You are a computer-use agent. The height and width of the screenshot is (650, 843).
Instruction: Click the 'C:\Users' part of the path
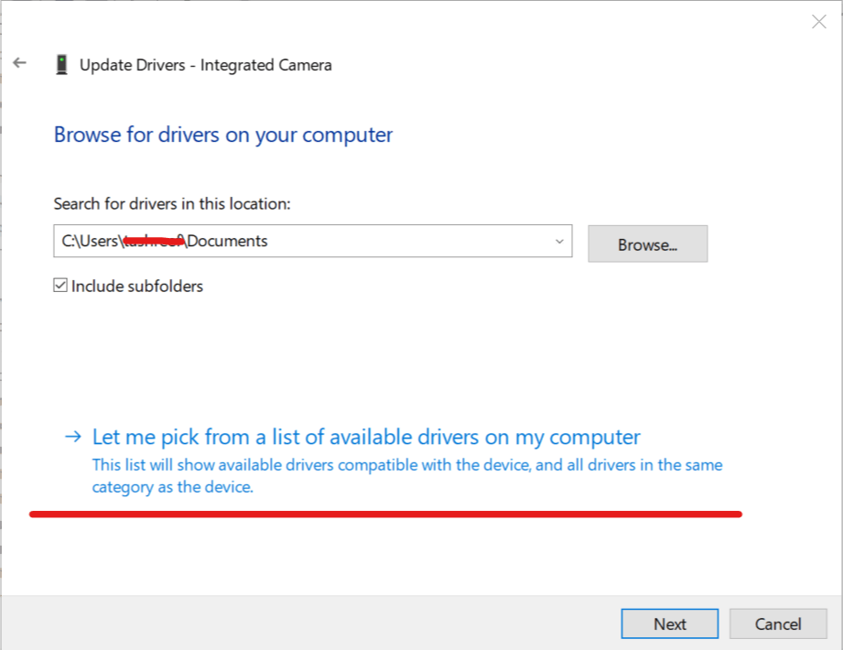(x=91, y=242)
